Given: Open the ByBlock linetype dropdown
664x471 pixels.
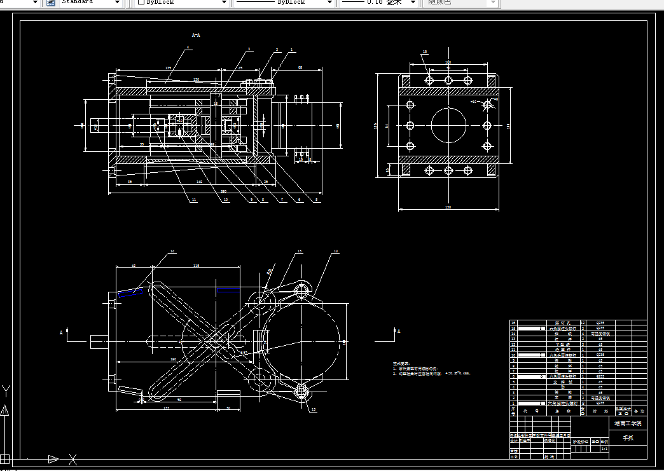Looking at the screenshot, I should (x=284, y=2).
